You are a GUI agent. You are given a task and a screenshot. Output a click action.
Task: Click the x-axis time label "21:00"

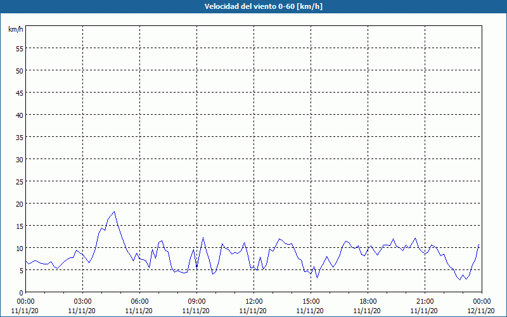click(425, 302)
